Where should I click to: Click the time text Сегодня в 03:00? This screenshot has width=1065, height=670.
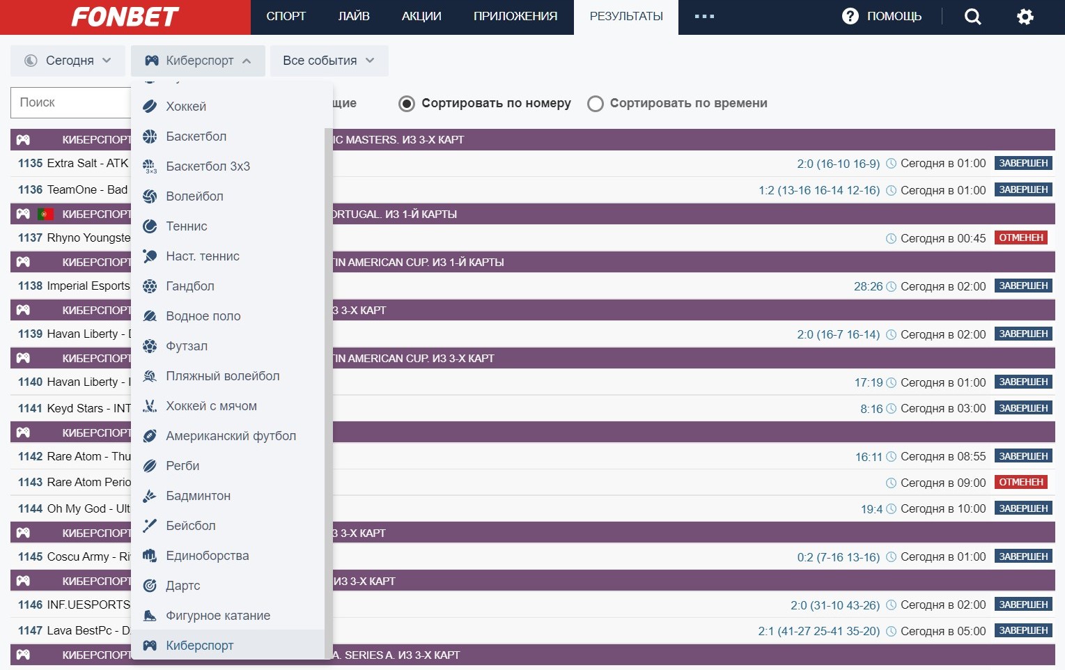943,409
